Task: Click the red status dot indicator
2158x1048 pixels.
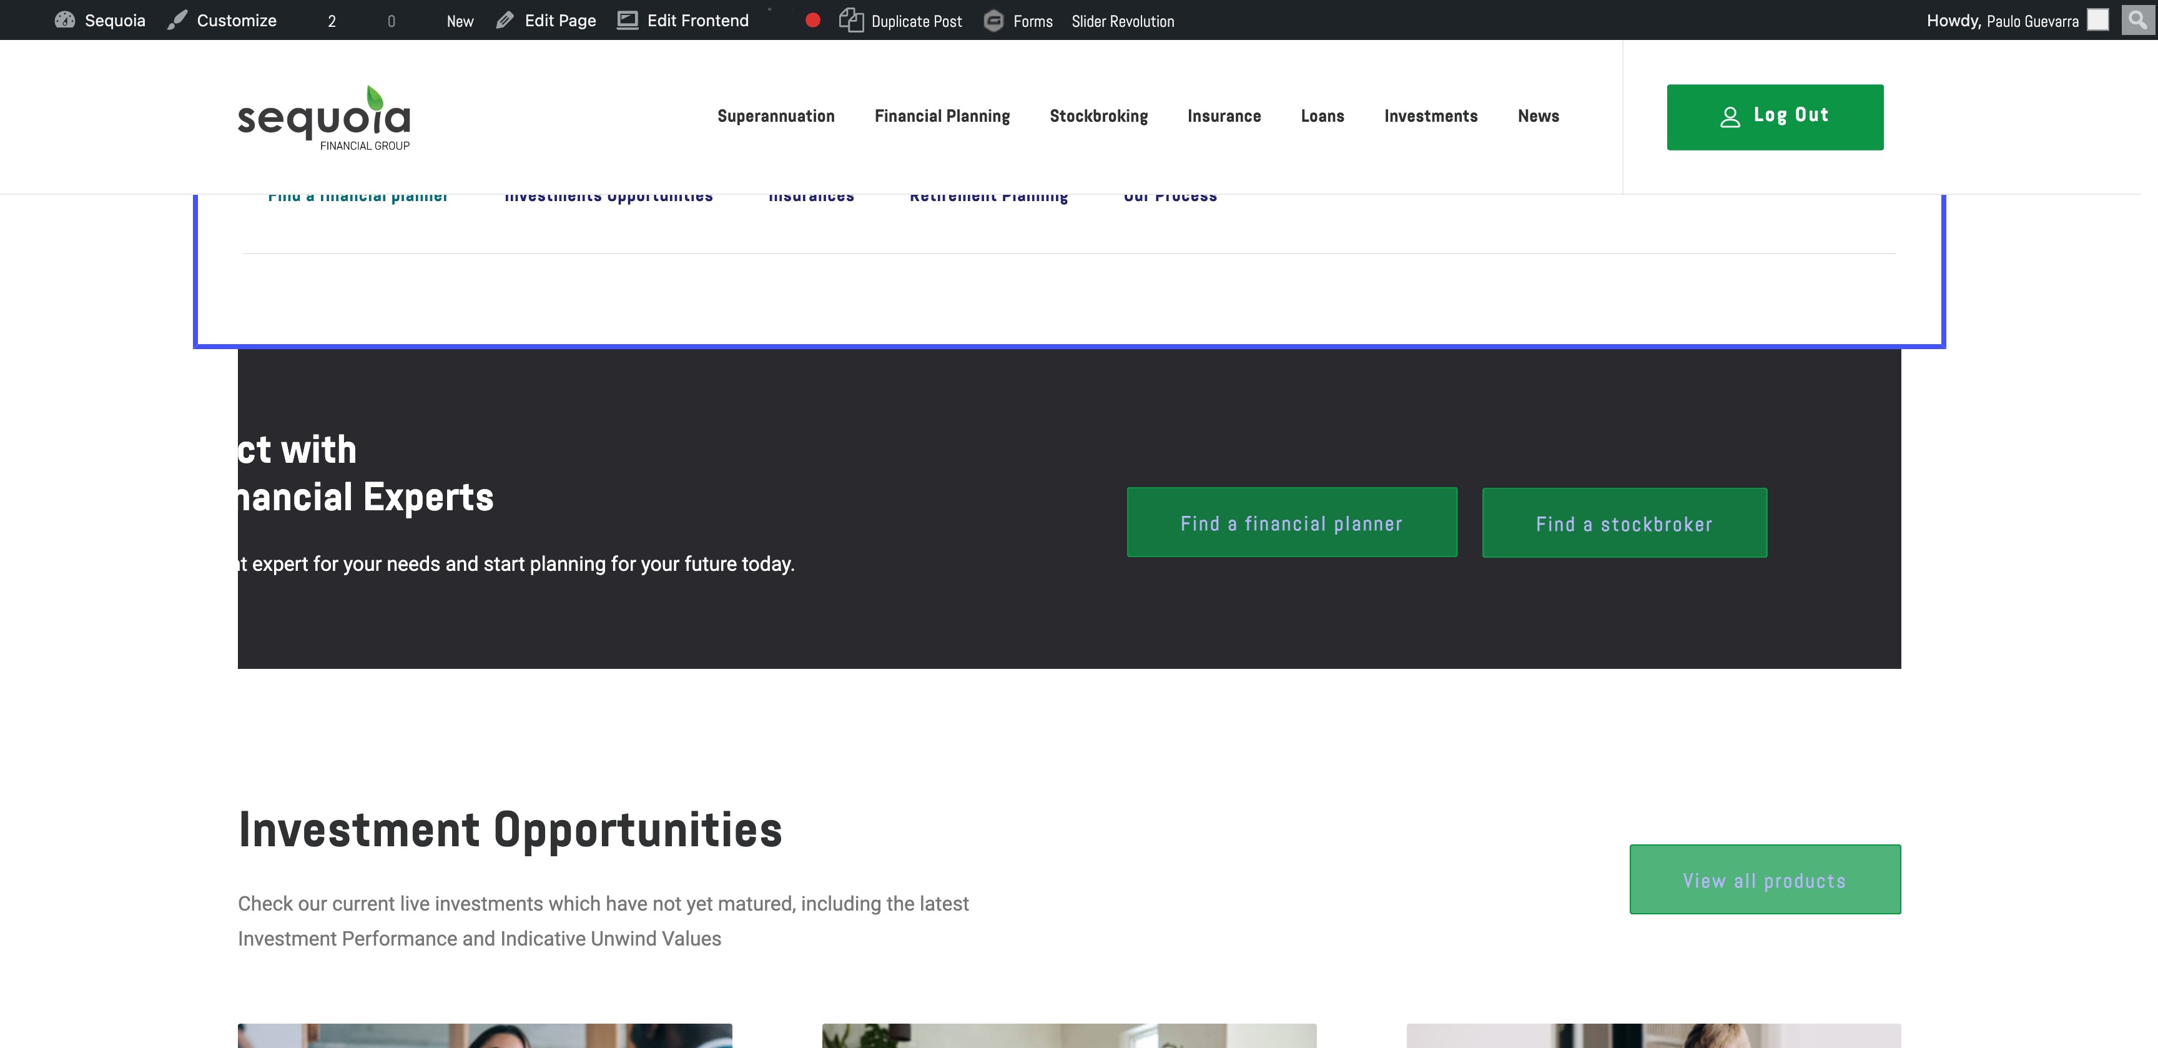Action: point(812,20)
